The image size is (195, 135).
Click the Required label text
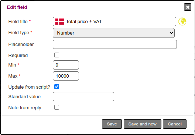[18, 56]
